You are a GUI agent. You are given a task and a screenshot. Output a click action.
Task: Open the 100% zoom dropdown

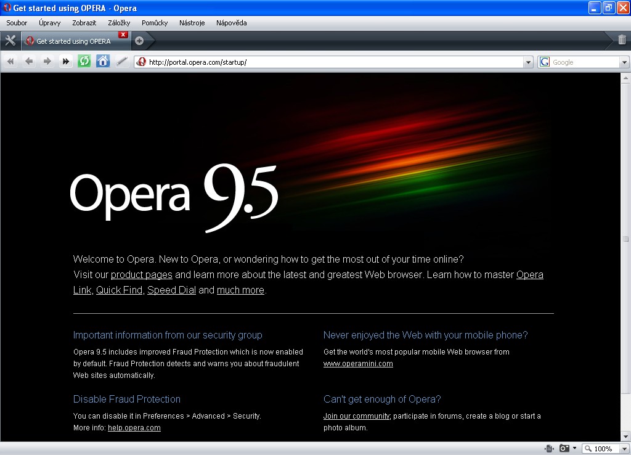[625, 449]
